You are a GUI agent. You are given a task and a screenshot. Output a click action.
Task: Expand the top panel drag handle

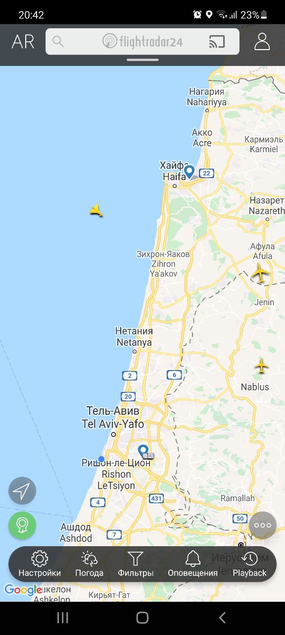click(142, 60)
